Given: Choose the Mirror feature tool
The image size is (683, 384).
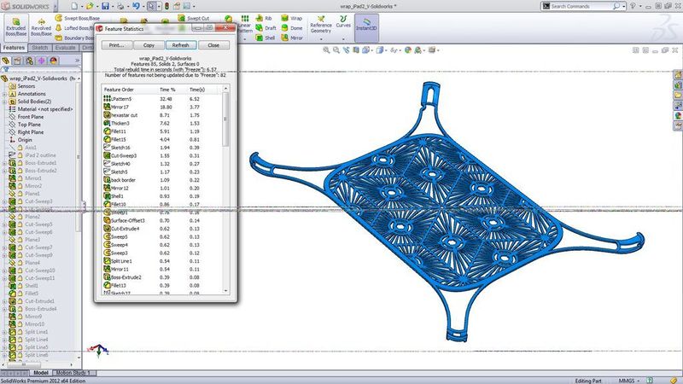Looking at the screenshot, I should click(292, 38).
